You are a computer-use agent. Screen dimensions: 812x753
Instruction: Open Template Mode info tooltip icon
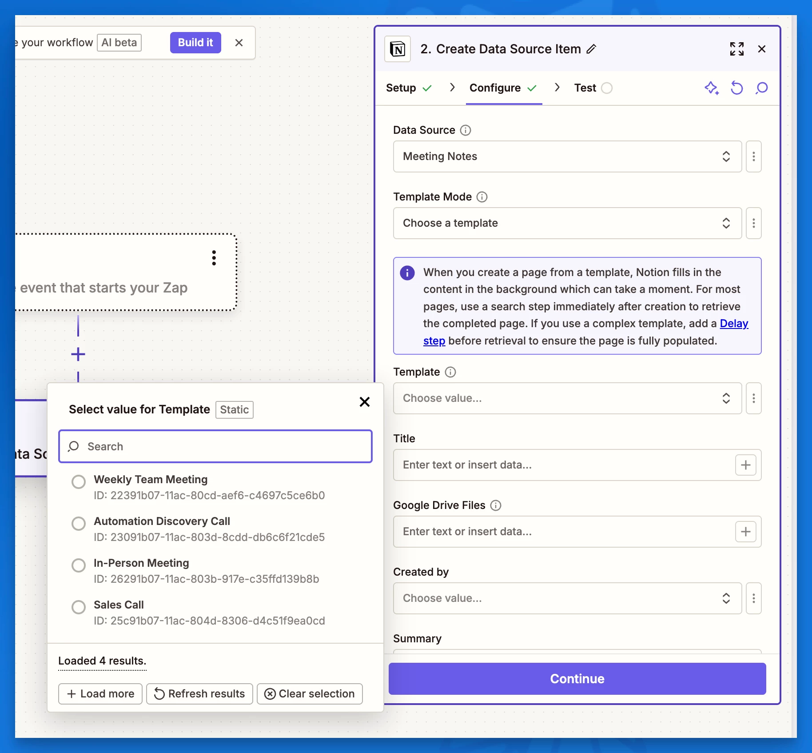click(482, 197)
